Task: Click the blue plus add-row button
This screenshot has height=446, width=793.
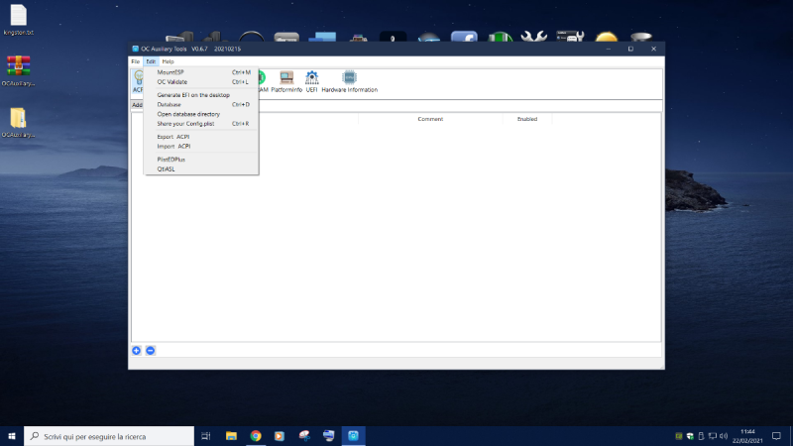Action: coord(137,351)
